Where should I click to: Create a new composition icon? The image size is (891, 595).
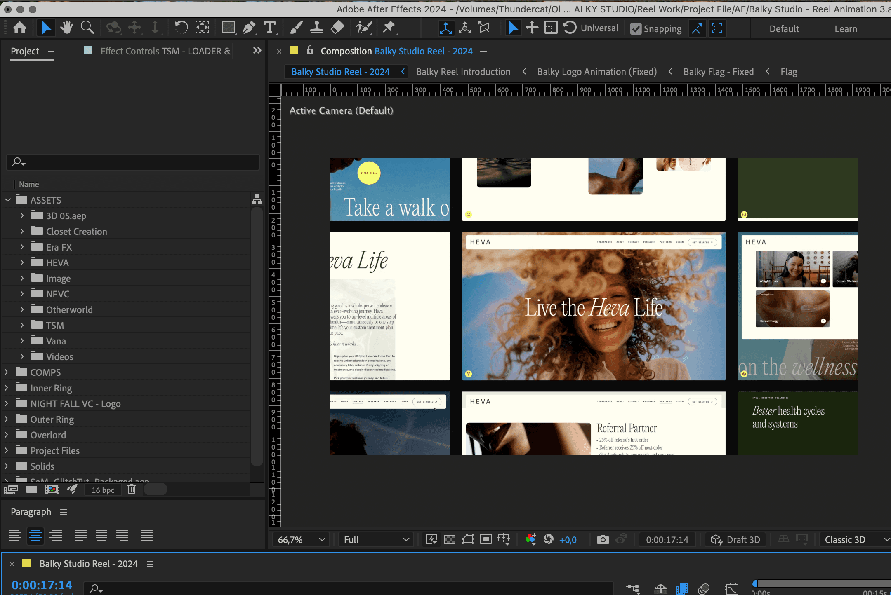pyautogui.click(x=52, y=490)
